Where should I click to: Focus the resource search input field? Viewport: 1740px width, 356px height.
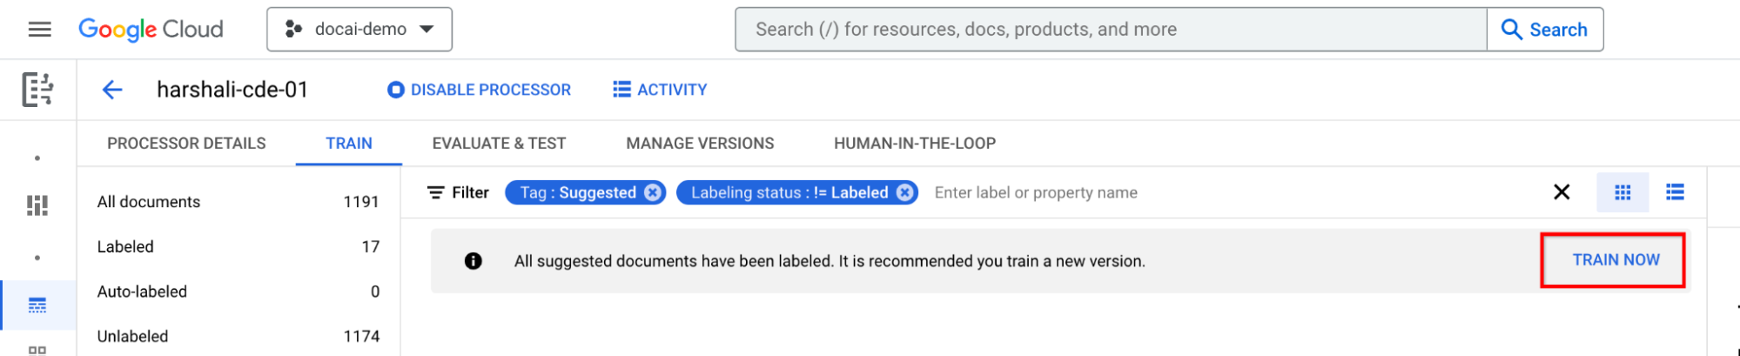(x=1110, y=30)
